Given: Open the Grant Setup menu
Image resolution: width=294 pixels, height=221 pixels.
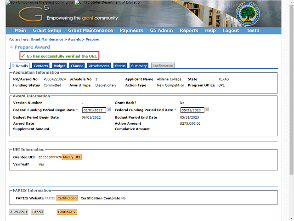Looking at the screenshot, I should [x=47, y=30].
